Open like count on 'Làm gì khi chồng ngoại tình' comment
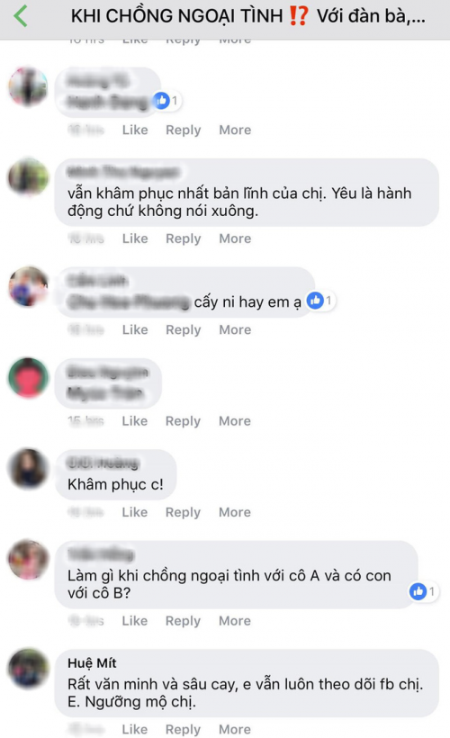450x738 pixels. click(423, 591)
